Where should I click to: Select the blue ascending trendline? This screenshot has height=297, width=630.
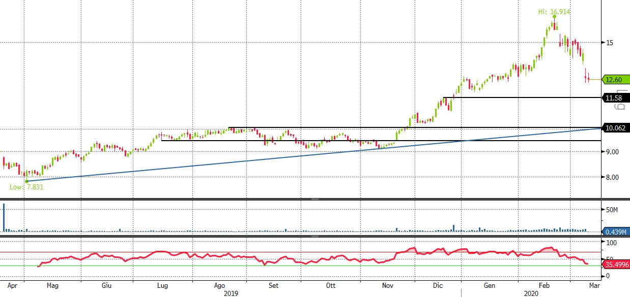coord(314,154)
